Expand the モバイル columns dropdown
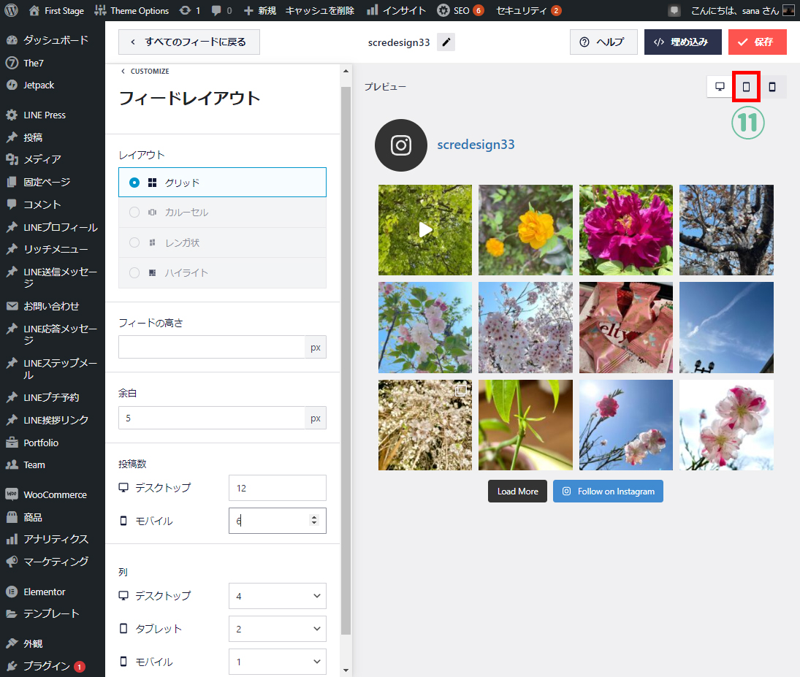This screenshot has width=800, height=677. [x=277, y=662]
